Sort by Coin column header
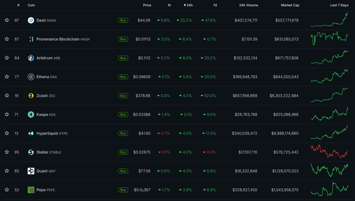355x201 pixels. (x=31, y=5)
